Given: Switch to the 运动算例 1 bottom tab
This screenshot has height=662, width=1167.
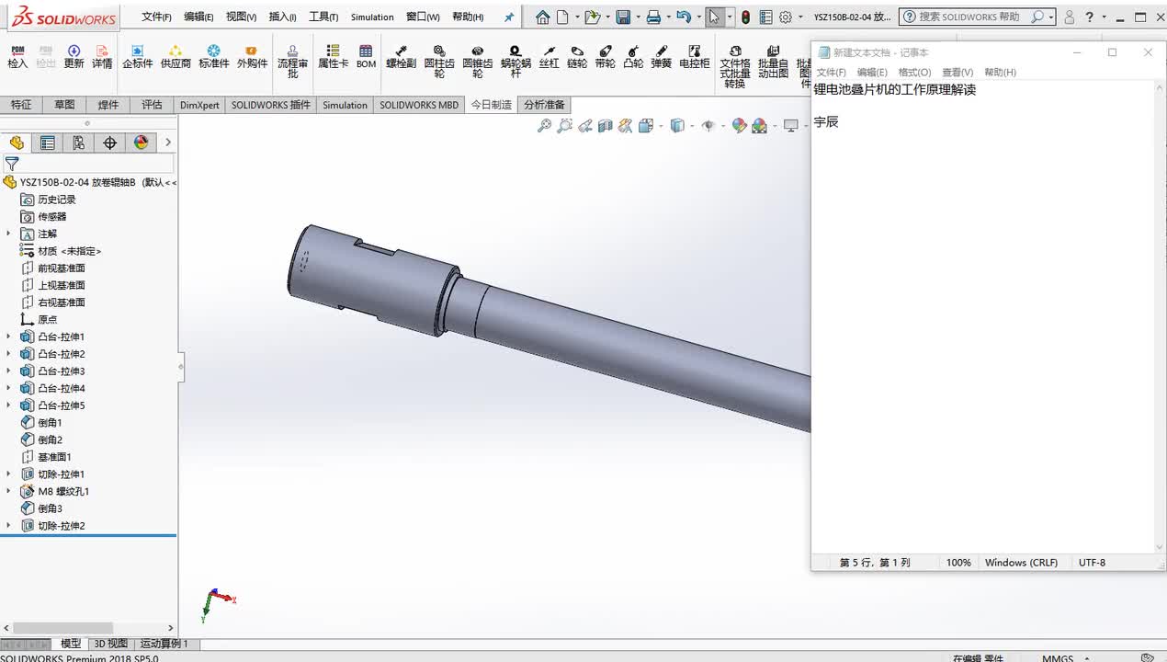Looking at the screenshot, I should click(164, 644).
